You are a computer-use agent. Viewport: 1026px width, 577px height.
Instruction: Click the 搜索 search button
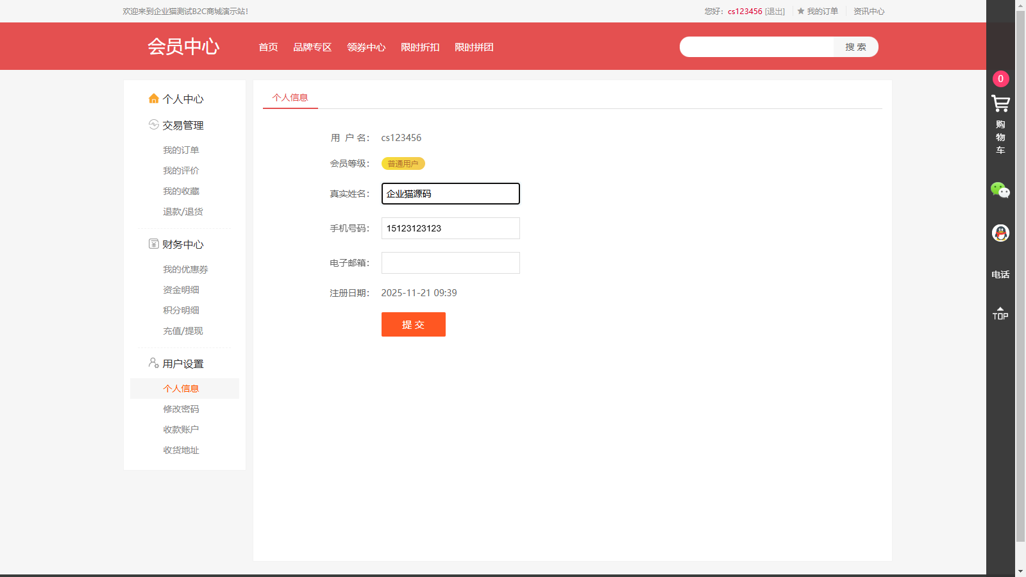pos(855,47)
